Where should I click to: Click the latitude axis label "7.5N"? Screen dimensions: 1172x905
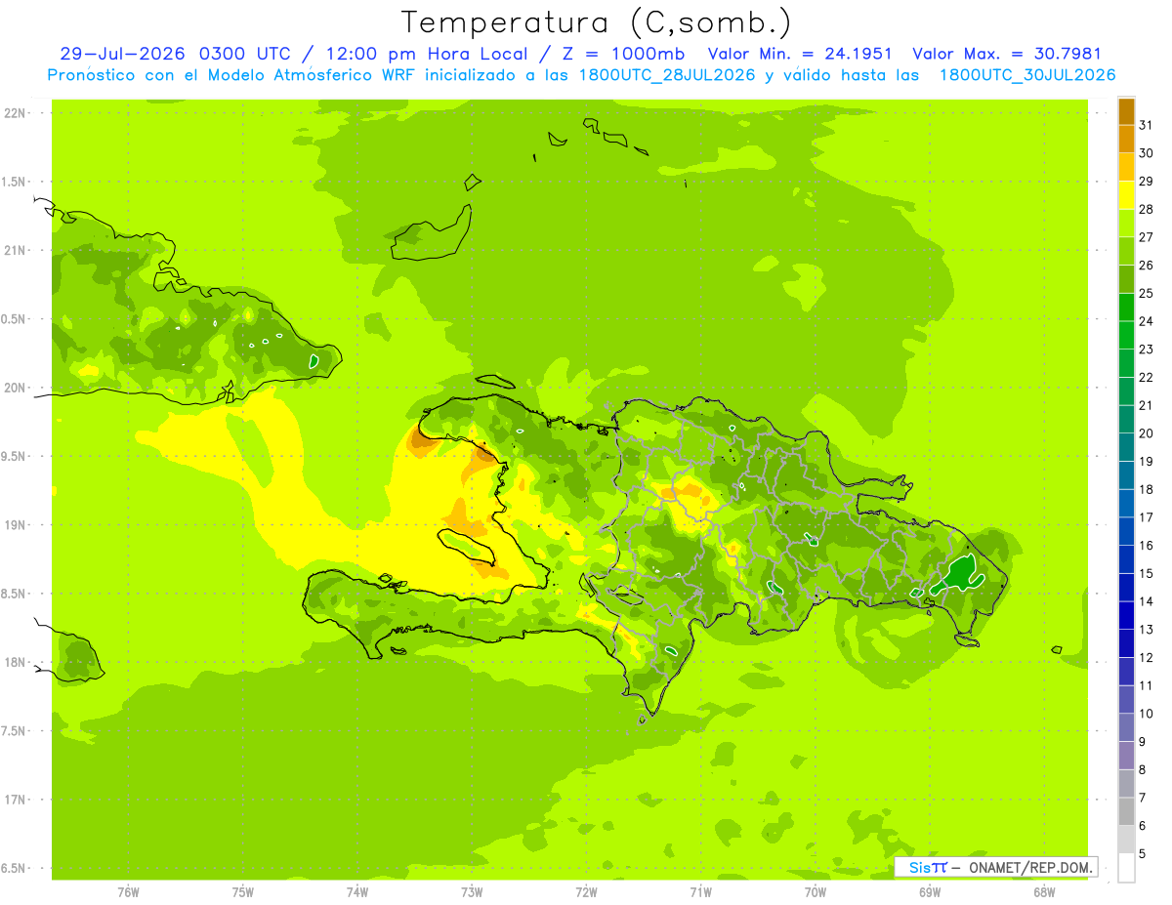pyautogui.click(x=14, y=730)
